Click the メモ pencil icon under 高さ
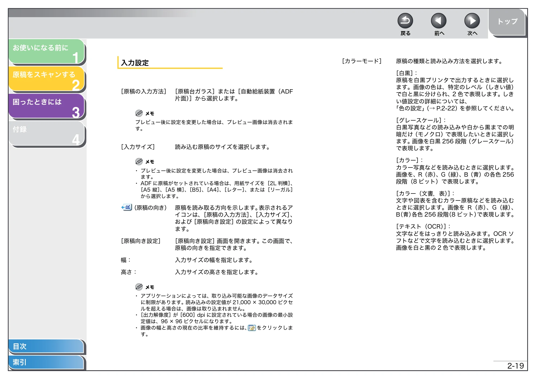 tap(139, 287)
